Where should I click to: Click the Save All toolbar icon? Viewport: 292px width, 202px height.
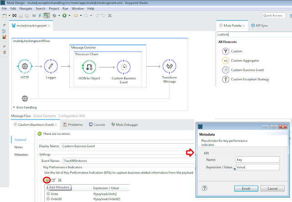[27, 16]
